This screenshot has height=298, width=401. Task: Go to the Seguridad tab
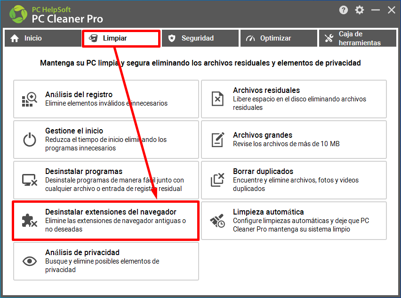click(200, 38)
